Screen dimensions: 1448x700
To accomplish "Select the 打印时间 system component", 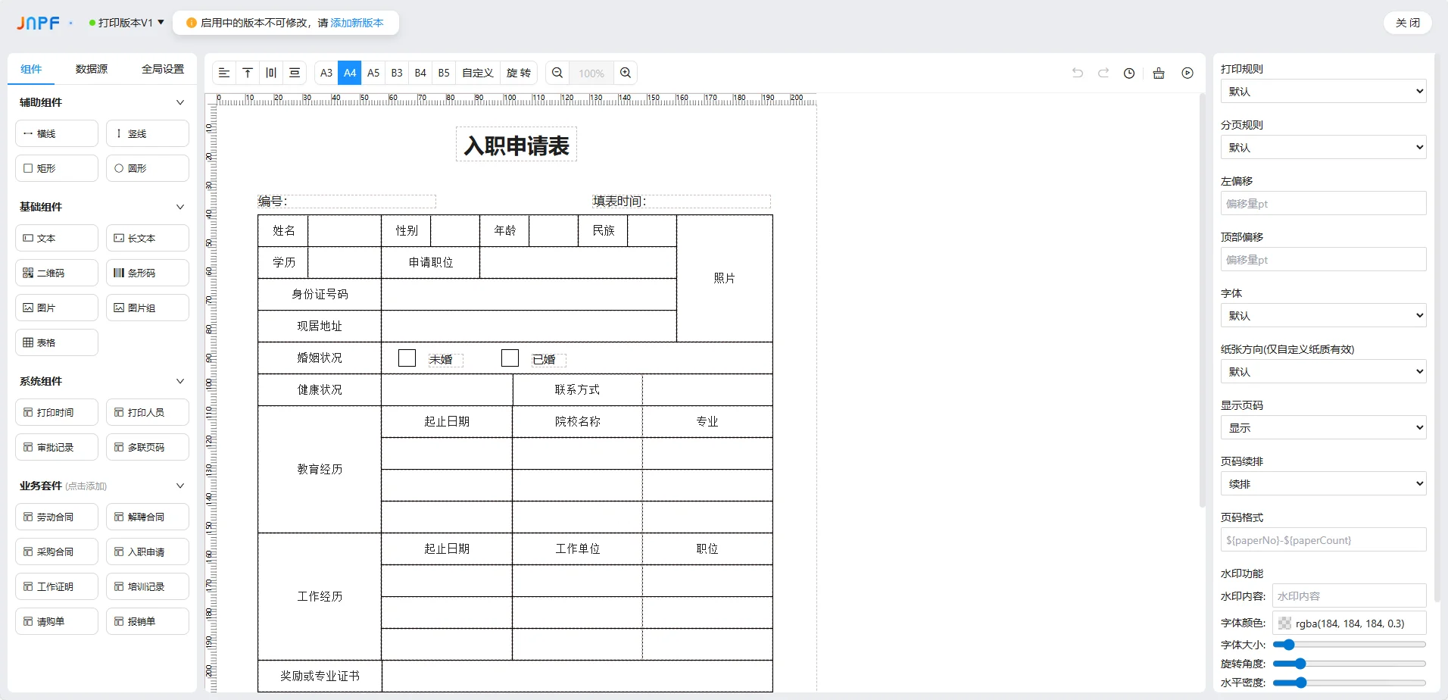I will (56, 411).
